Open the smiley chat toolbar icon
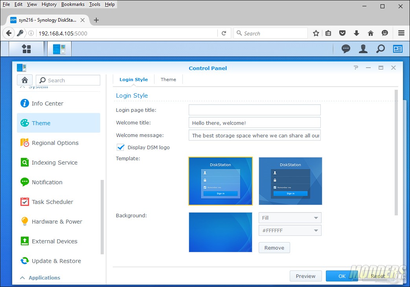Viewport: 410px width, 287px height. (x=384, y=33)
